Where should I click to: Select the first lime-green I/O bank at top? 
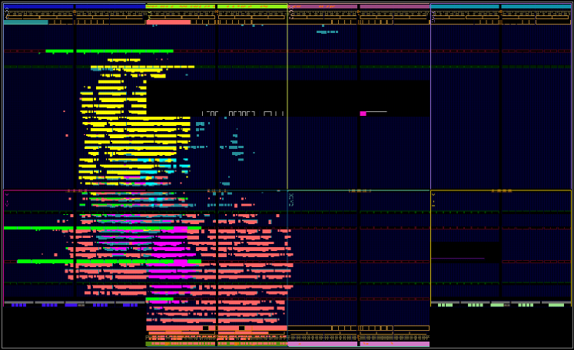point(181,7)
